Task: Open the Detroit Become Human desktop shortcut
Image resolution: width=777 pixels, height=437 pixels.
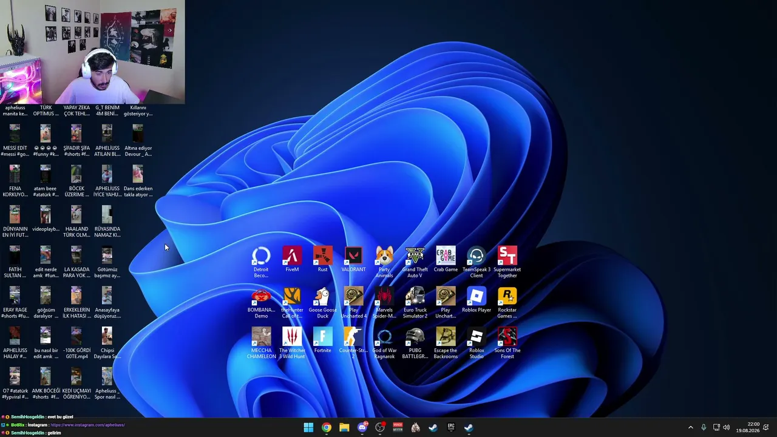Action: (x=261, y=262)
